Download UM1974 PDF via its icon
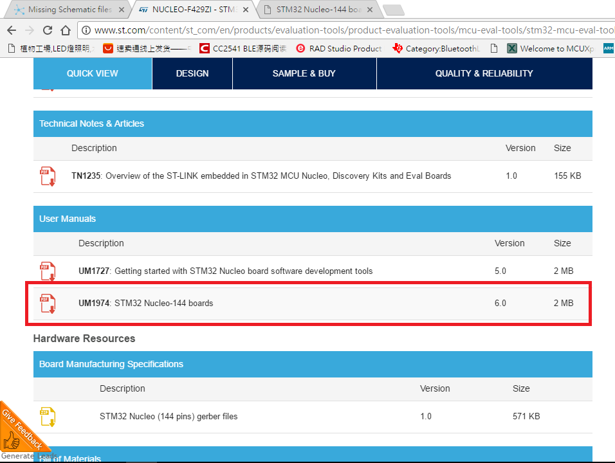Viewport: 615px width, 463px height. pos(48,304)
